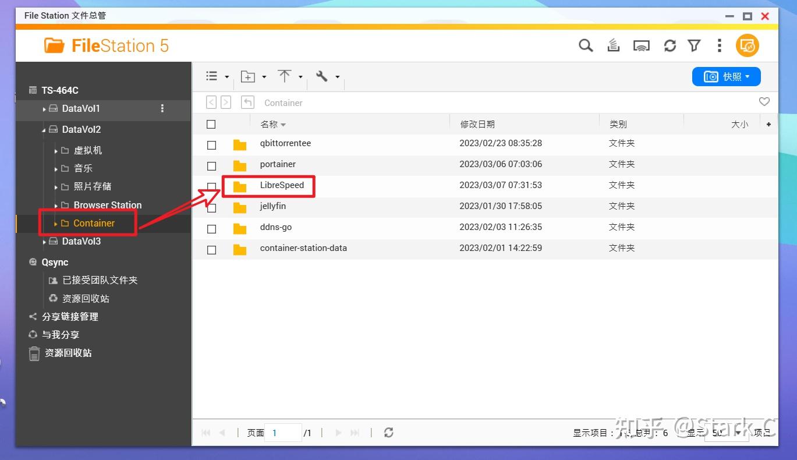The width and height of the screenshot is (797, 460).
Task: Click inside the page number input field
Action: (284, 433)
